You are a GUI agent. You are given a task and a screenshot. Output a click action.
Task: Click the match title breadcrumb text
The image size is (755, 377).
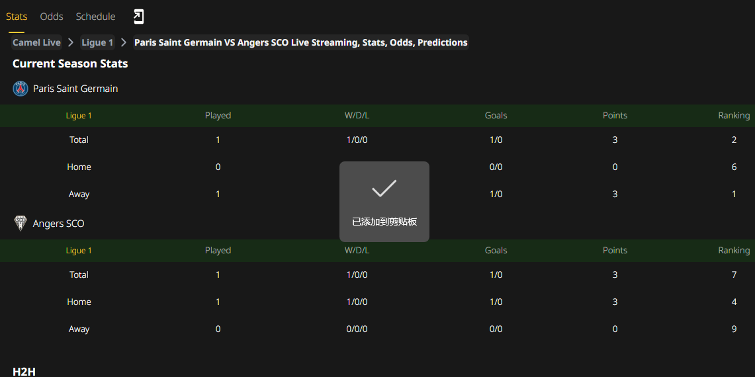click(x=301, y=42)
